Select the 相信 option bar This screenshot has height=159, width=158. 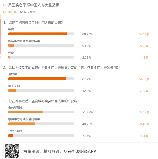tap(41, 34)
